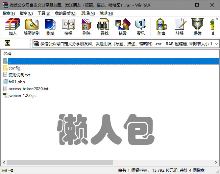Run the 測試 (Test) archive tool

tap(50, 27)
